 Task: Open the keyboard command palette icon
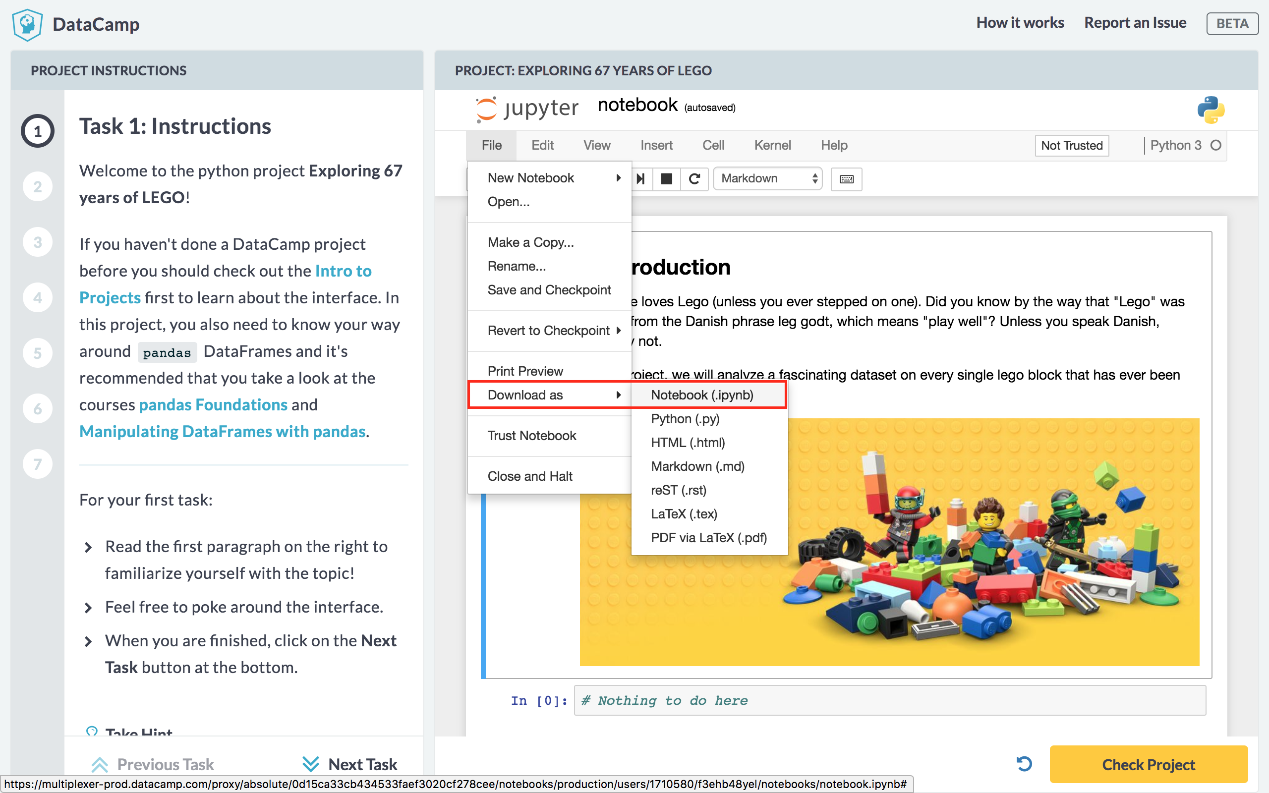(x=846, y=179)
